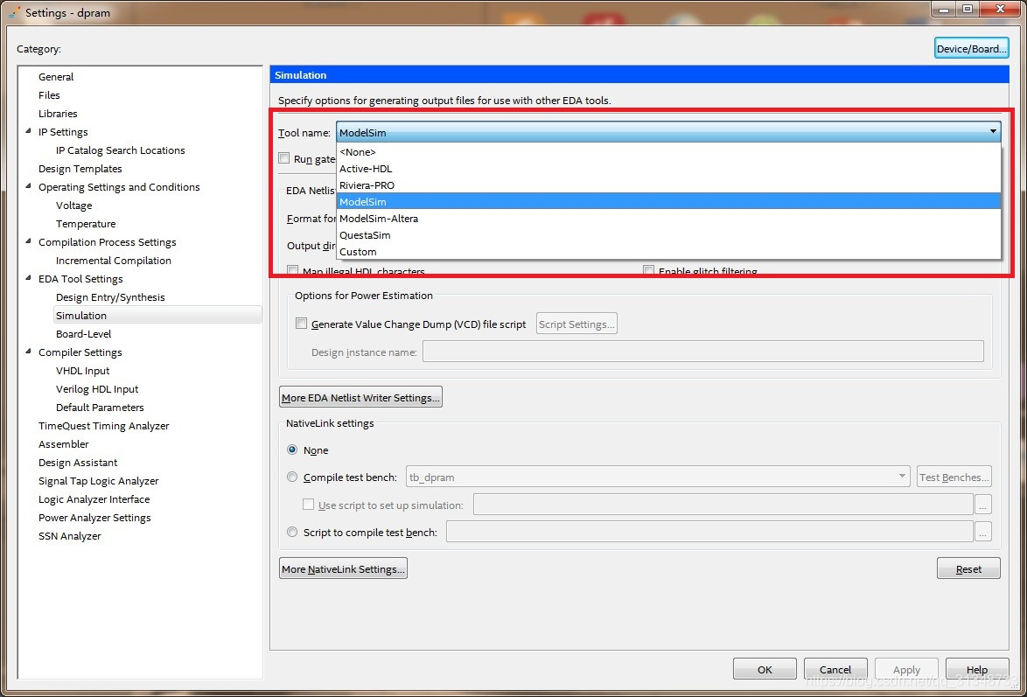1027x697 pixels.
Task: Choose ModelSim from tool list
Action: 668,202
